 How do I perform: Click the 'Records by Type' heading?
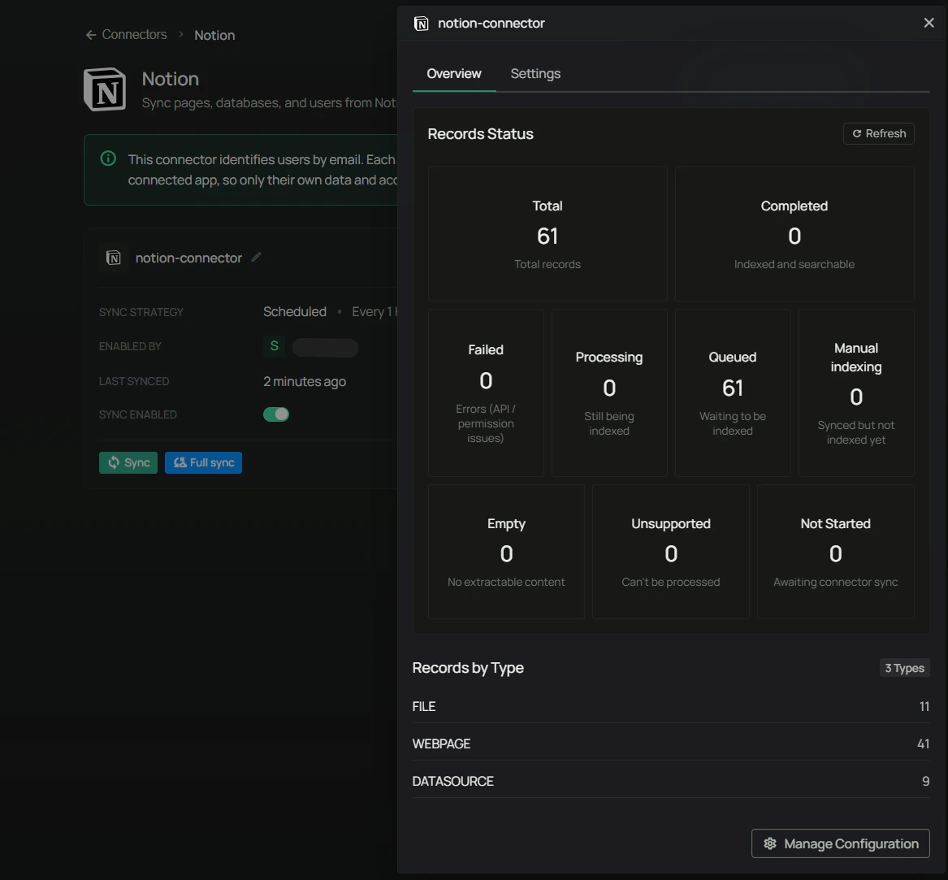467,668
